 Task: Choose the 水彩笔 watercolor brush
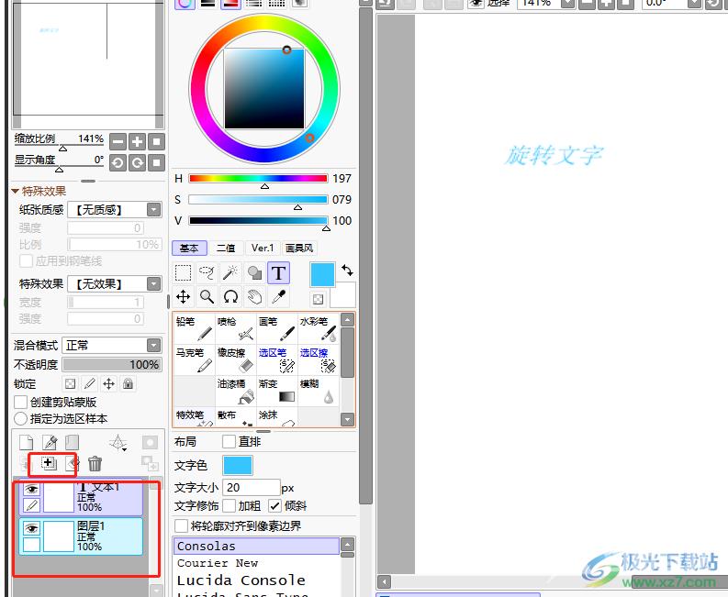(x=319, y=328)
